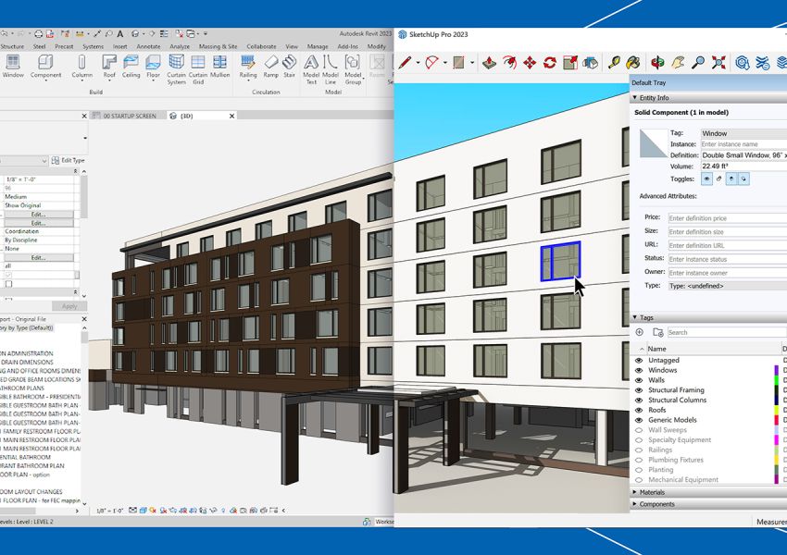Hide the Structural Framing tag
Viewport: 787px width, 555px height.
[x=639, y=390]
